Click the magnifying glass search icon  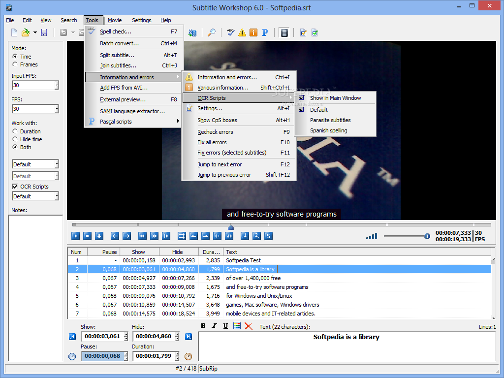pyautogui.click(x=212, y=32)
